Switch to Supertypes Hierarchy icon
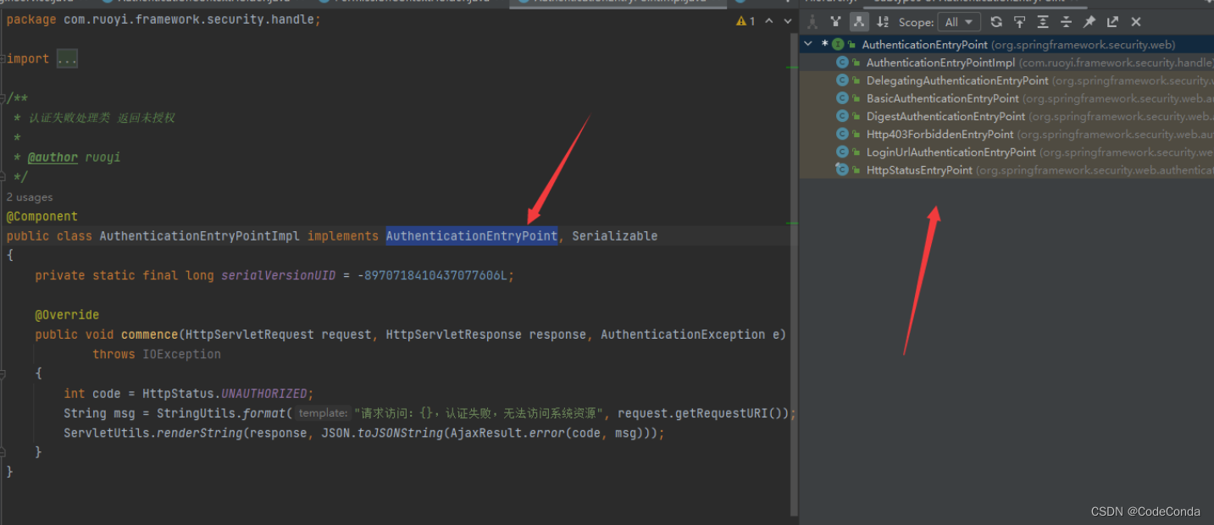The height and width of the screenshot is (525, 1214). [836, 22]
